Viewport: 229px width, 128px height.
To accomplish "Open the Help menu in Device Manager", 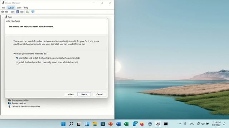I will coord(26,8).
